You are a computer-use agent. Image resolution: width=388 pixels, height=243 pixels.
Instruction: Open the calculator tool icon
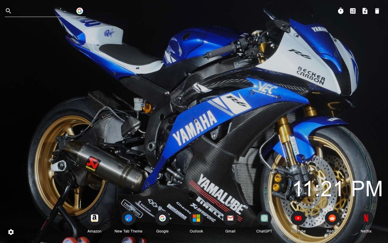(353, 11)
